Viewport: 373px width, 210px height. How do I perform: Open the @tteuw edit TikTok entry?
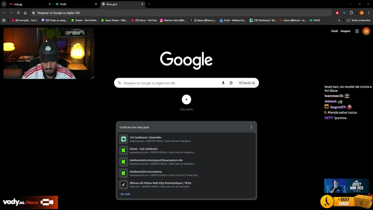point(186,185)
